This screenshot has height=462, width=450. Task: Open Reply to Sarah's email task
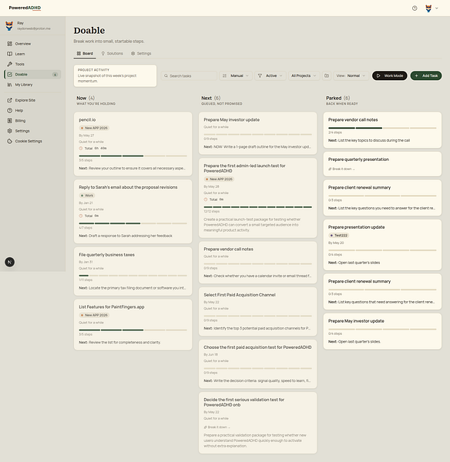click(x=128, y=187)
